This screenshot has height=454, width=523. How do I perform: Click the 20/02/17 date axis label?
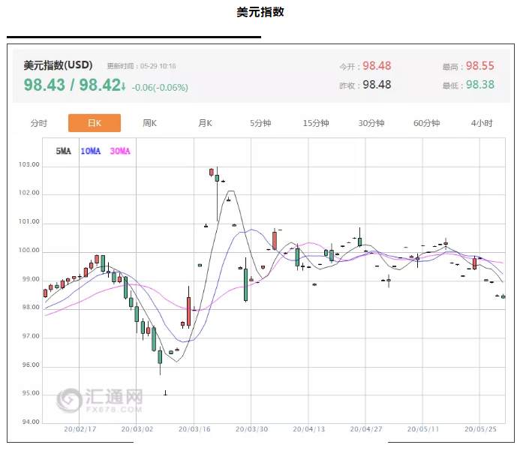pos(80,429)
